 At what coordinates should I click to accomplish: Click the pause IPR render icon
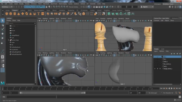pos(113,7)
